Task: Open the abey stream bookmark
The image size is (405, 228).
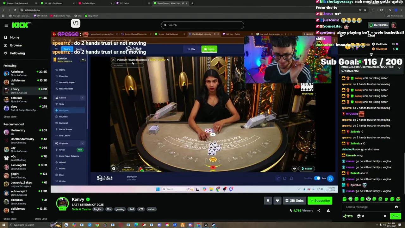Action: [x=91, y=16]
